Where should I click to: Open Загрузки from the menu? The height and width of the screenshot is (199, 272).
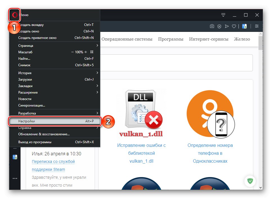point(55,79)
